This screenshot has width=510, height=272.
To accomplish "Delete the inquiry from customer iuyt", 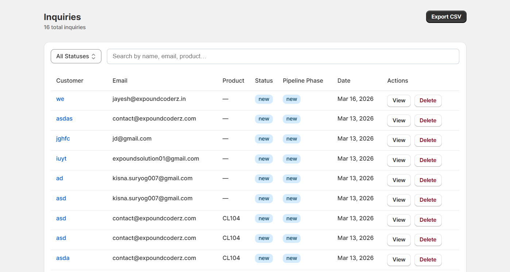I will pos(428,160).
